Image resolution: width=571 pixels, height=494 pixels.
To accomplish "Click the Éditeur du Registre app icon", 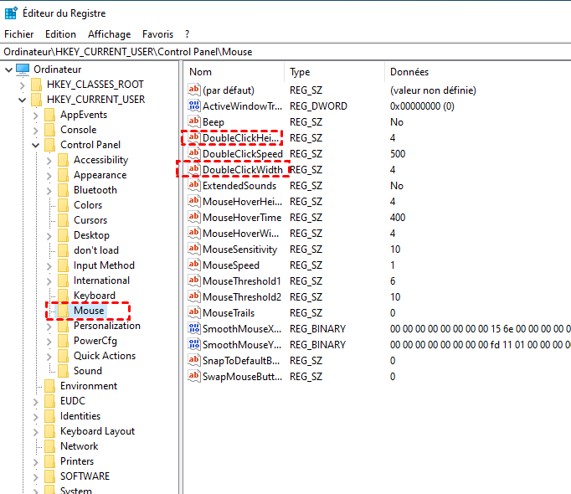I will 11,13.
